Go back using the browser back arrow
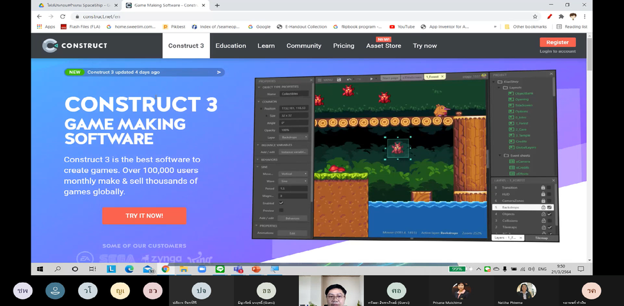The width and height of the screenshot is (624, 306). click(39, 16)
